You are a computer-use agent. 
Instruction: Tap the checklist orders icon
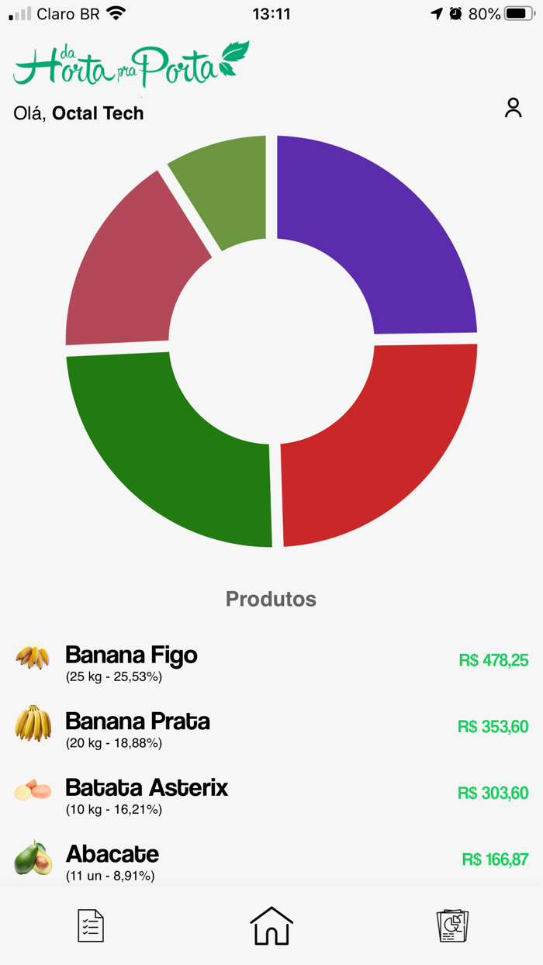[x=91, y=925]
